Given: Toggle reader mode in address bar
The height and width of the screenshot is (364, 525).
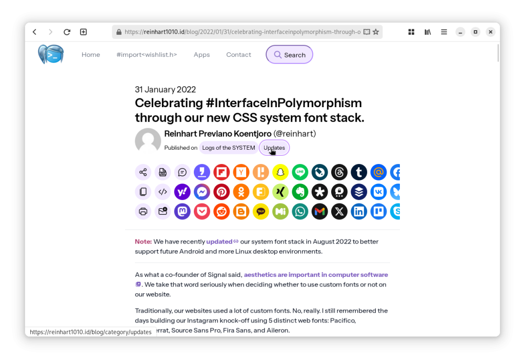Looking at the screenshot, I should 366,32.
